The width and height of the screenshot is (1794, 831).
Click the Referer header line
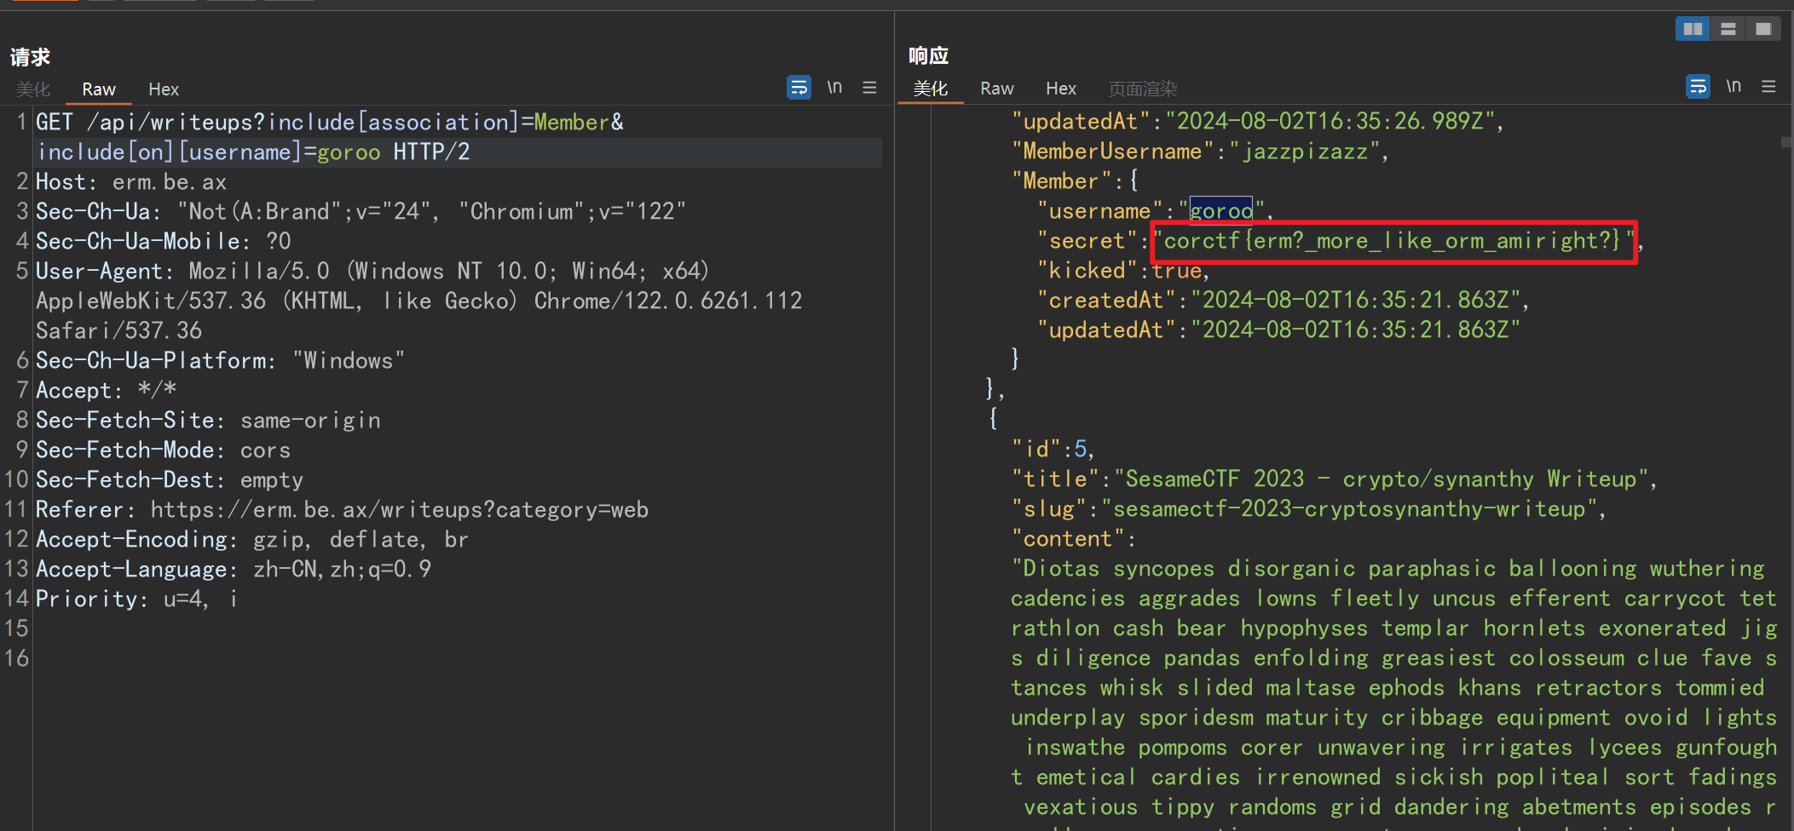tap(342, 510)
